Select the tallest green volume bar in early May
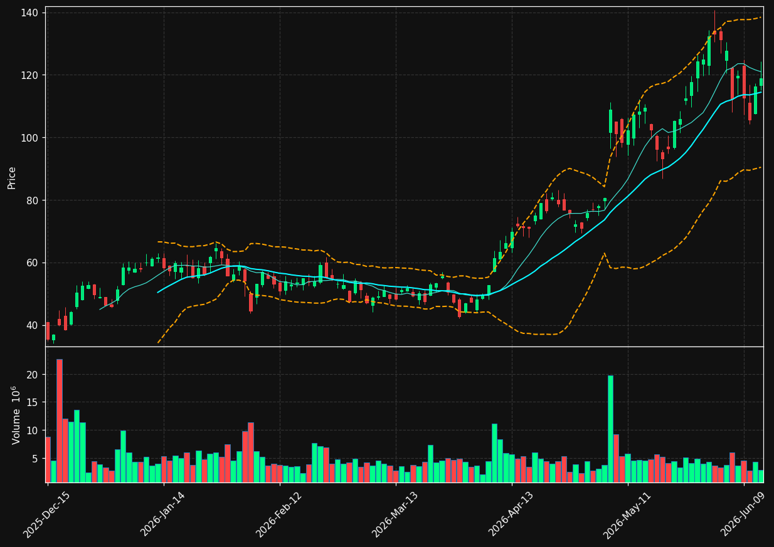Screen dimensions: 774x547 point(610,429)
